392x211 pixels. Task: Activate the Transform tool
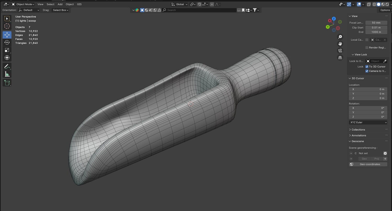[7, 58]
